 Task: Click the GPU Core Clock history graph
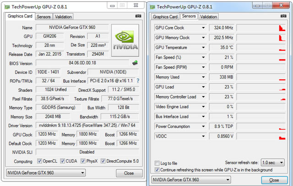tap(261, 28)
